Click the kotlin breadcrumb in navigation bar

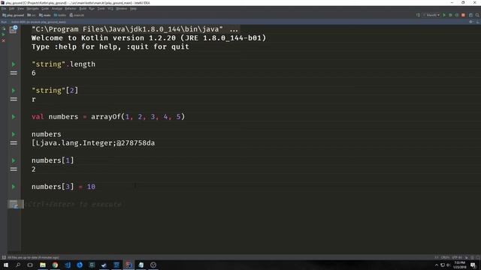point(60,15)
